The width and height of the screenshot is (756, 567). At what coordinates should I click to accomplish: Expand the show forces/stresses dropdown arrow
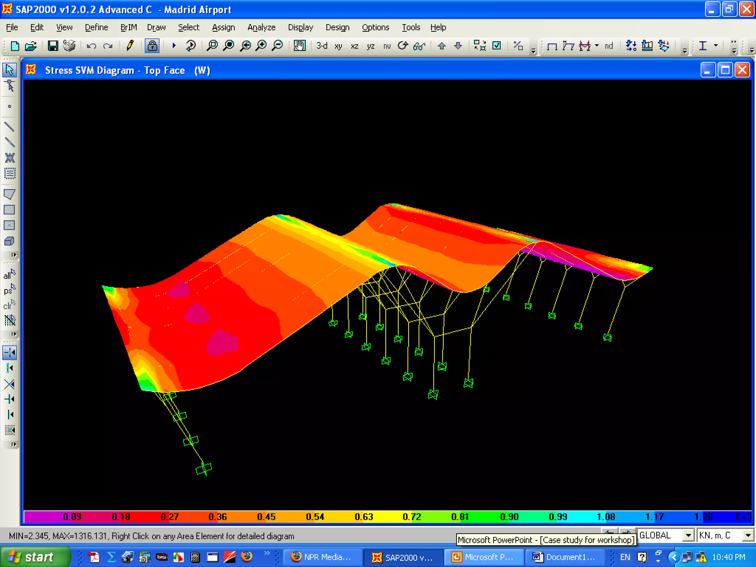pos(597,46)
